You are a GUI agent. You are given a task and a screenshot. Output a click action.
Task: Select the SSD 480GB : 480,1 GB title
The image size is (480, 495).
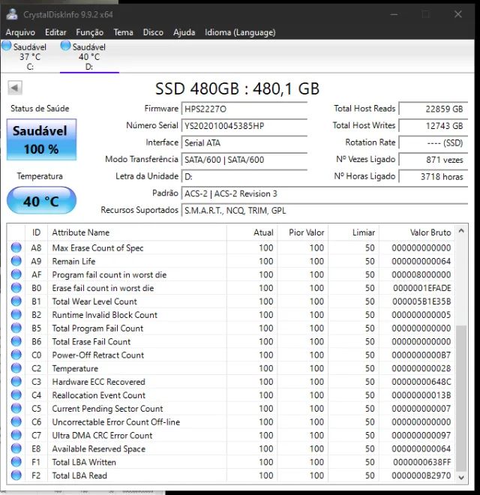click(237, 88)
